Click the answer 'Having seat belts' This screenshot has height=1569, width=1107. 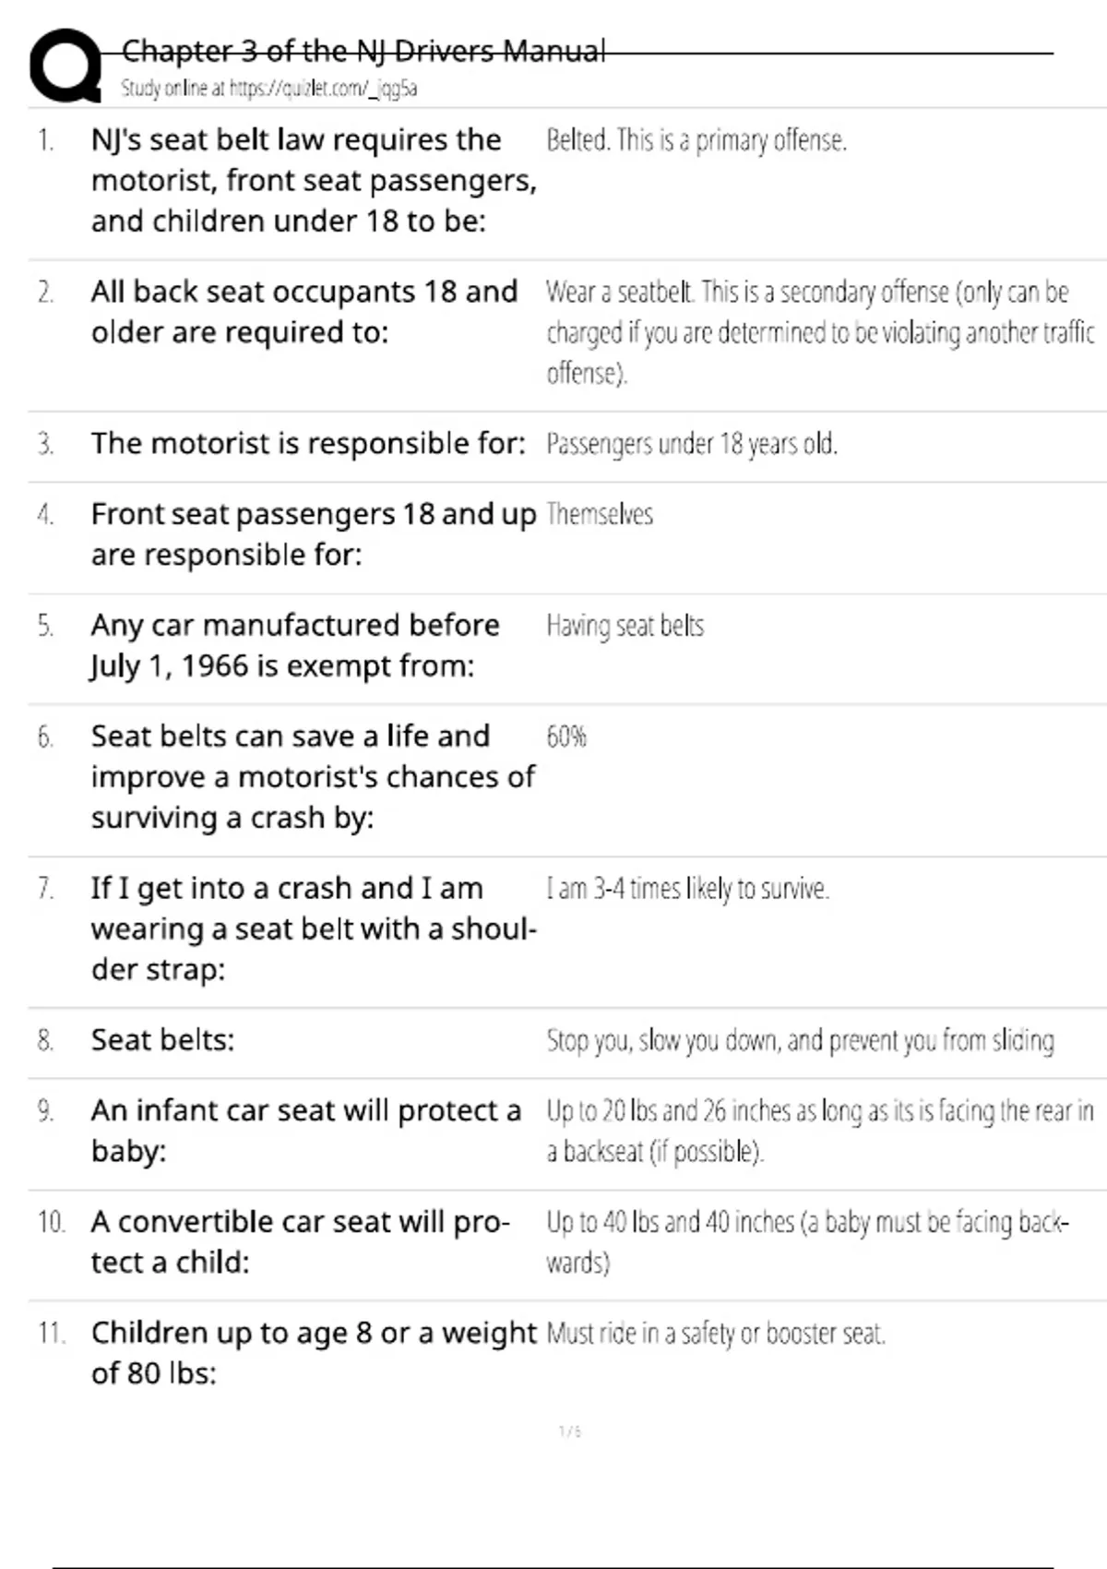pos(625,626)
